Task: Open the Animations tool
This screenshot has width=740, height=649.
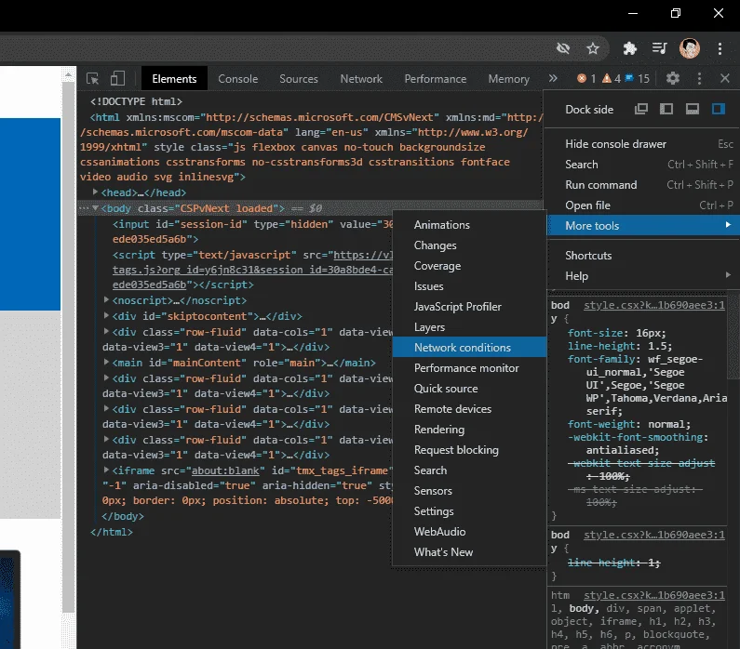Action: (469, 225)
